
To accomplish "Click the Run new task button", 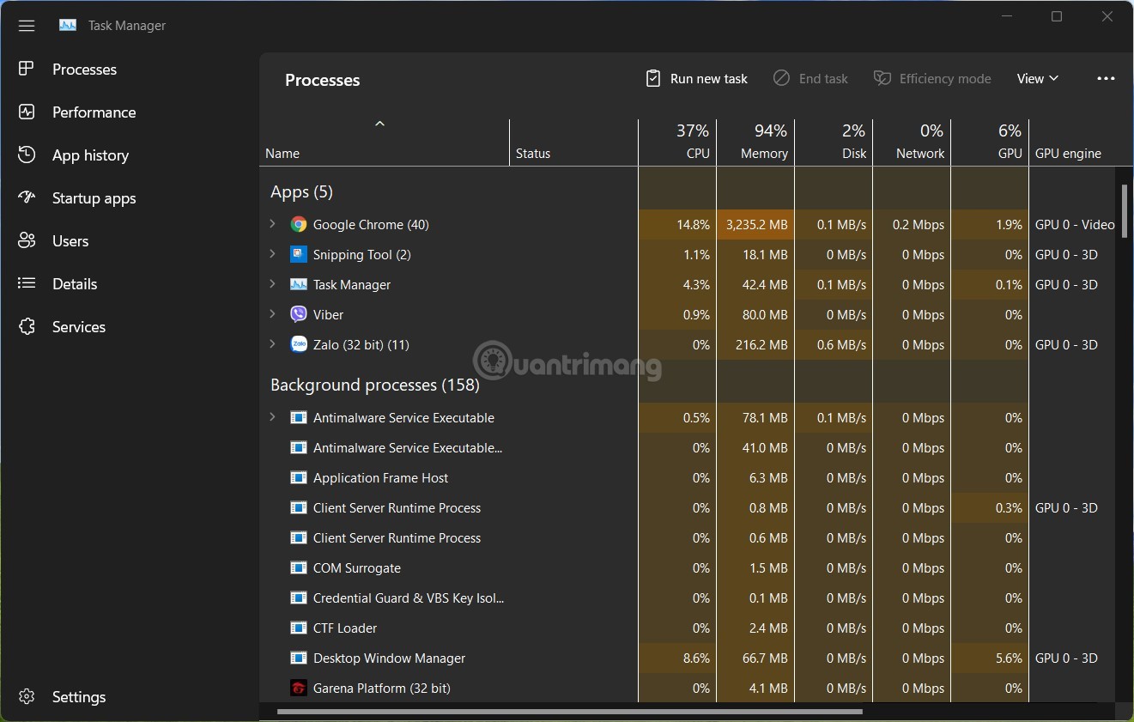I will point(696,79).
